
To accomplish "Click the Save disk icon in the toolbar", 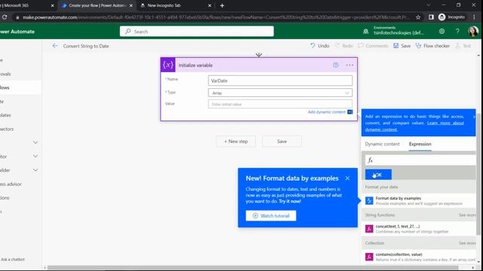I will click(395, 46).
